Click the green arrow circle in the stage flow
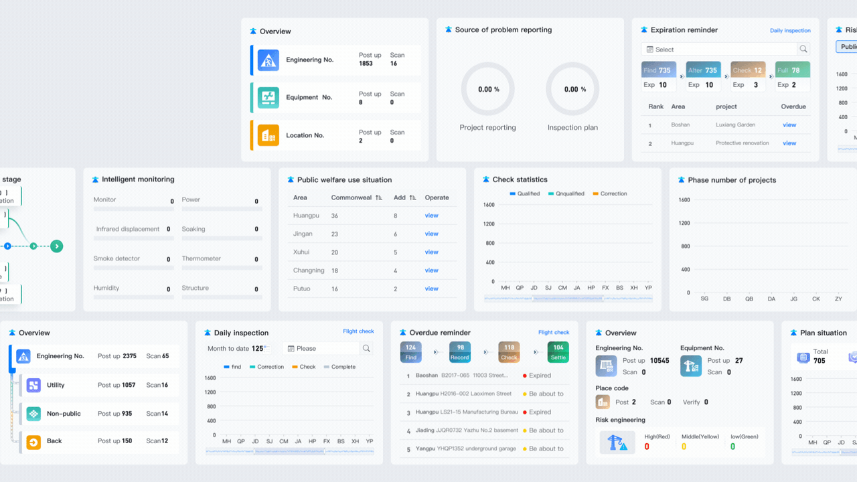 pyautogui.click(x=57, y=246)
